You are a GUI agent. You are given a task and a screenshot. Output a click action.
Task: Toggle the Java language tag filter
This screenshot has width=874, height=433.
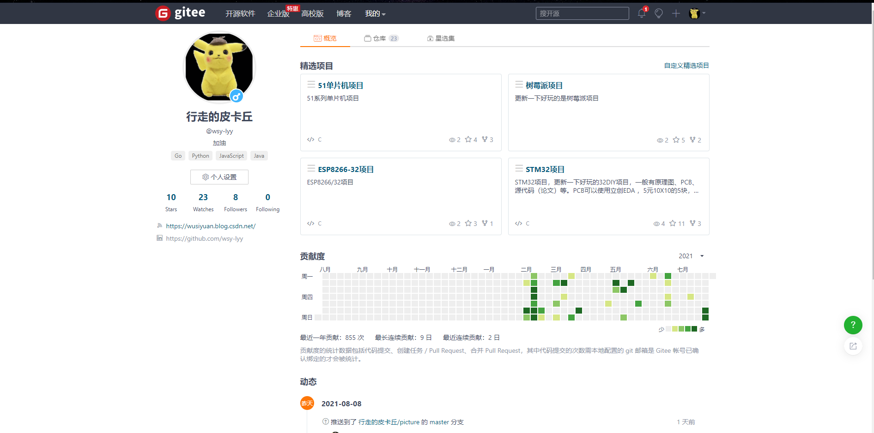pyautogui.click(x=259, y=155)
